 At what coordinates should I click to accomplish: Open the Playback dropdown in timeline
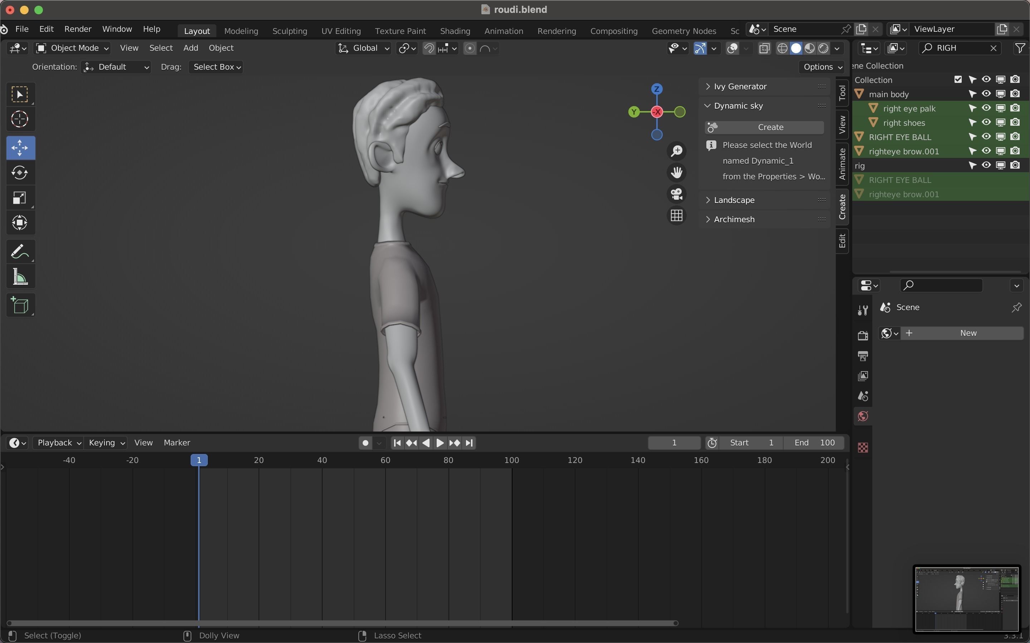58,443
